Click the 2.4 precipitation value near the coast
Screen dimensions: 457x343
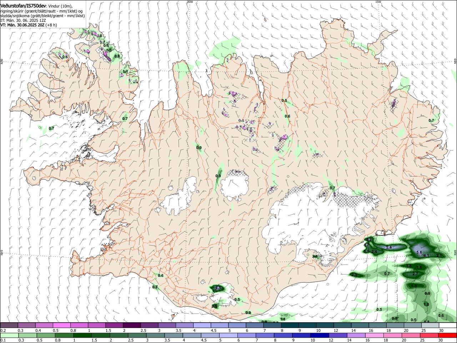(374, 252)
